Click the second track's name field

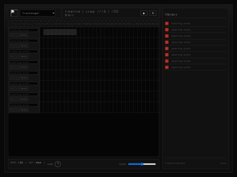tap(24, 41)
